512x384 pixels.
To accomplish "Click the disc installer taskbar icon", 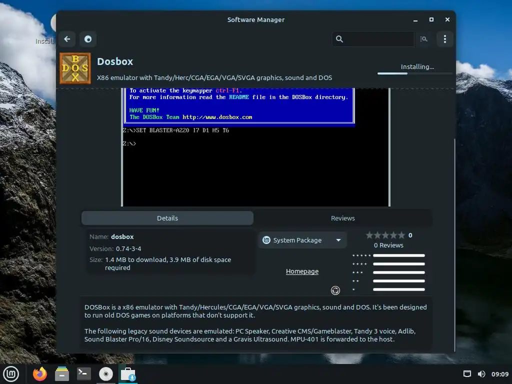I will pos(106,374).
